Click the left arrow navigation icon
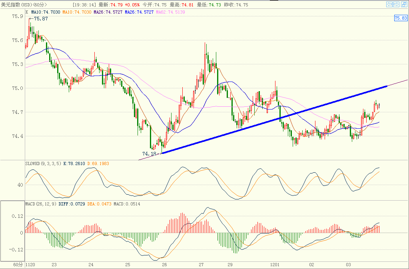 389,4
